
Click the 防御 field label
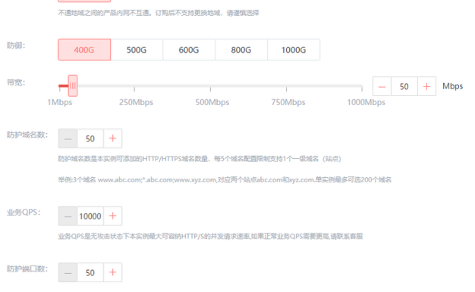[16, 45]
